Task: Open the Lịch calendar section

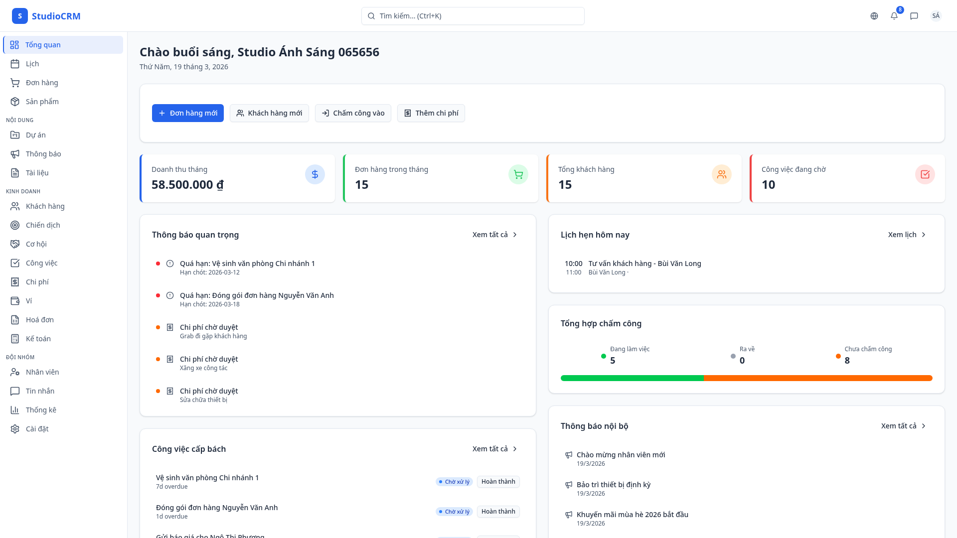Action: (31, 63)
